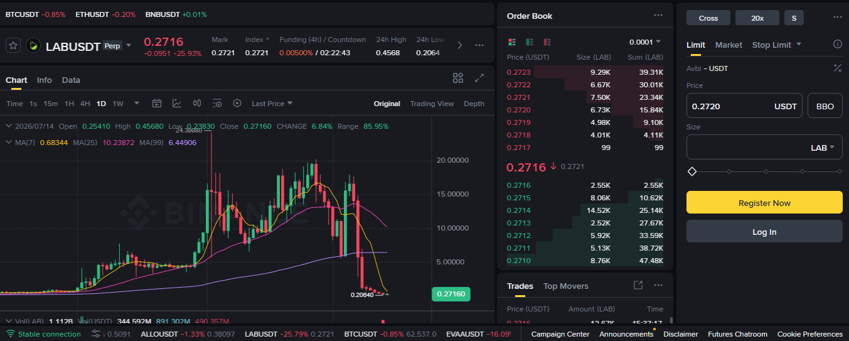Adjust leverage with the 20x button
The height and width of the screenshot is (341, 849).
click(757, 18)
